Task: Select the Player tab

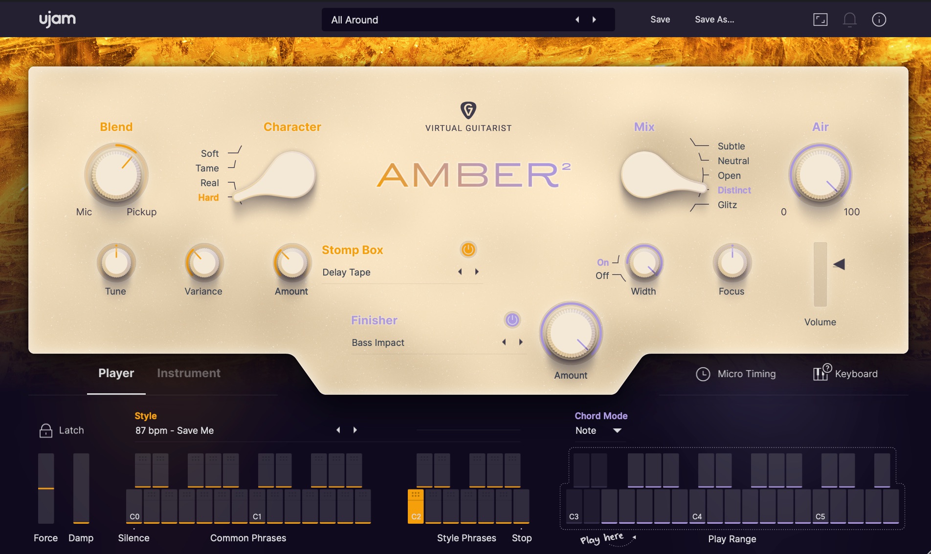Action: (116, 373)
